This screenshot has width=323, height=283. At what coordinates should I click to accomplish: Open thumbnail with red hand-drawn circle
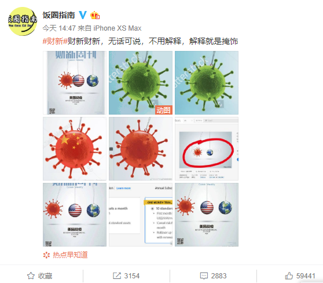coord(207,149)
